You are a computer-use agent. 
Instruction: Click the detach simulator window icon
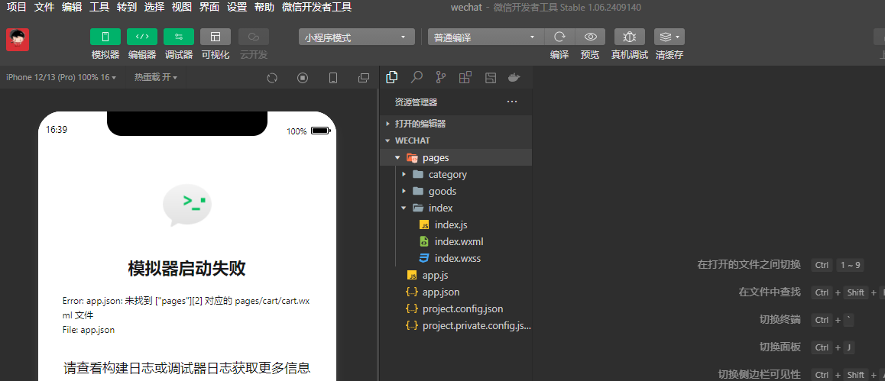coord(364,78)
